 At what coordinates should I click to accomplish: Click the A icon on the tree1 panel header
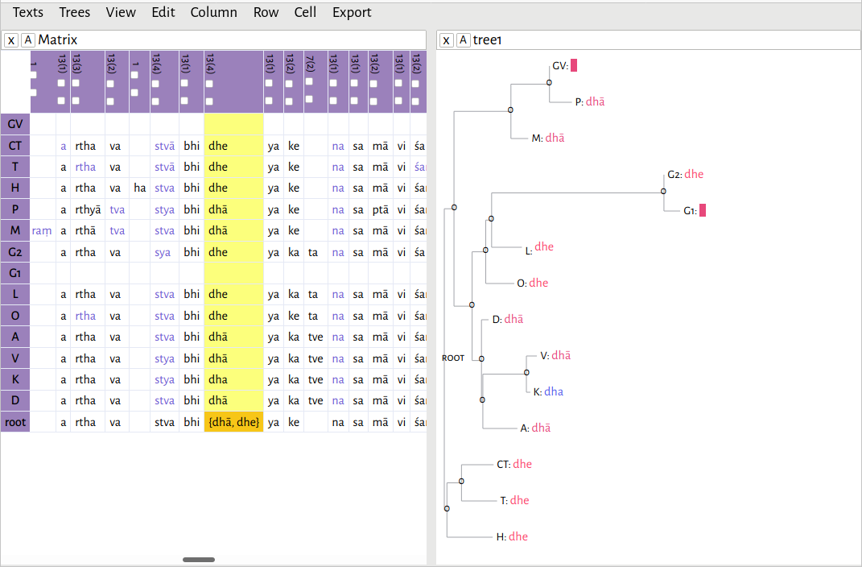click(463, 39)
